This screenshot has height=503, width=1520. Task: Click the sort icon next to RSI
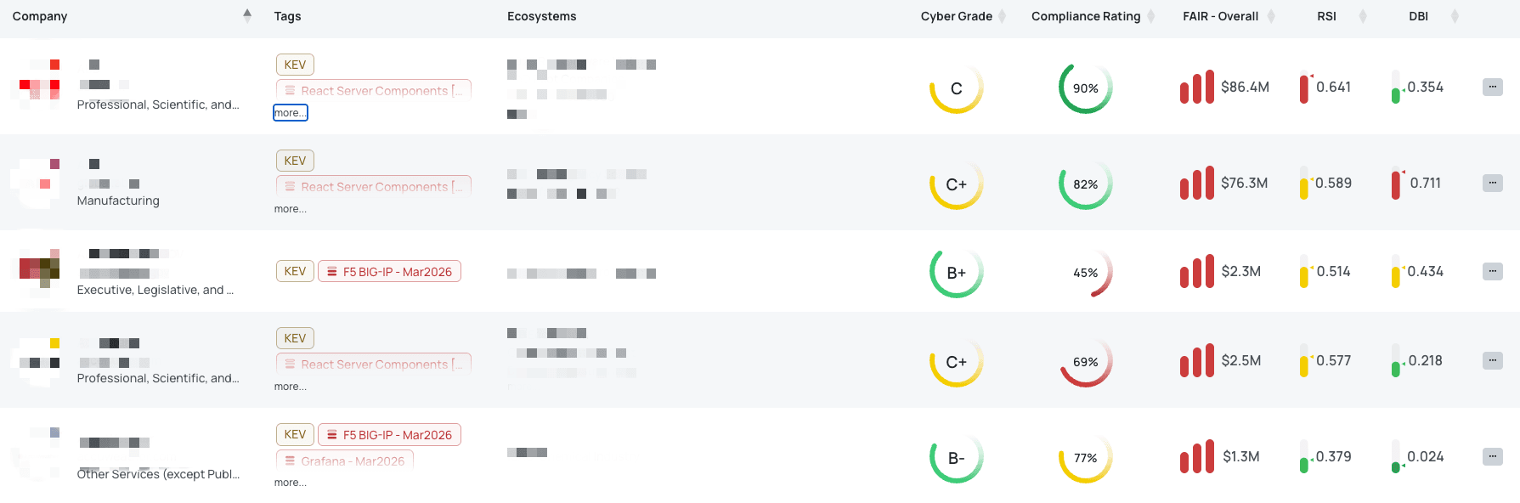point(1363,16)
